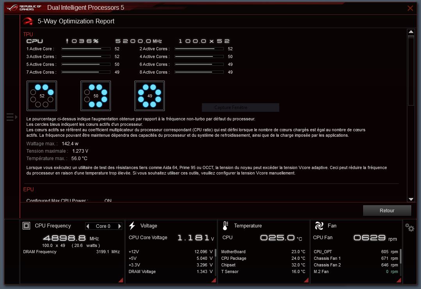The image size is (421, 289).
Task: Click the Capture Fenêtre overlay button
Action: coord(240,107)
